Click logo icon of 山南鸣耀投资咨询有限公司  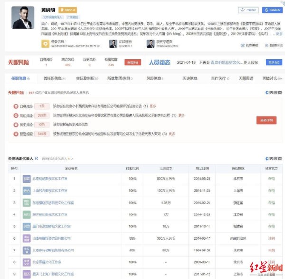click(x=27, y=238)
